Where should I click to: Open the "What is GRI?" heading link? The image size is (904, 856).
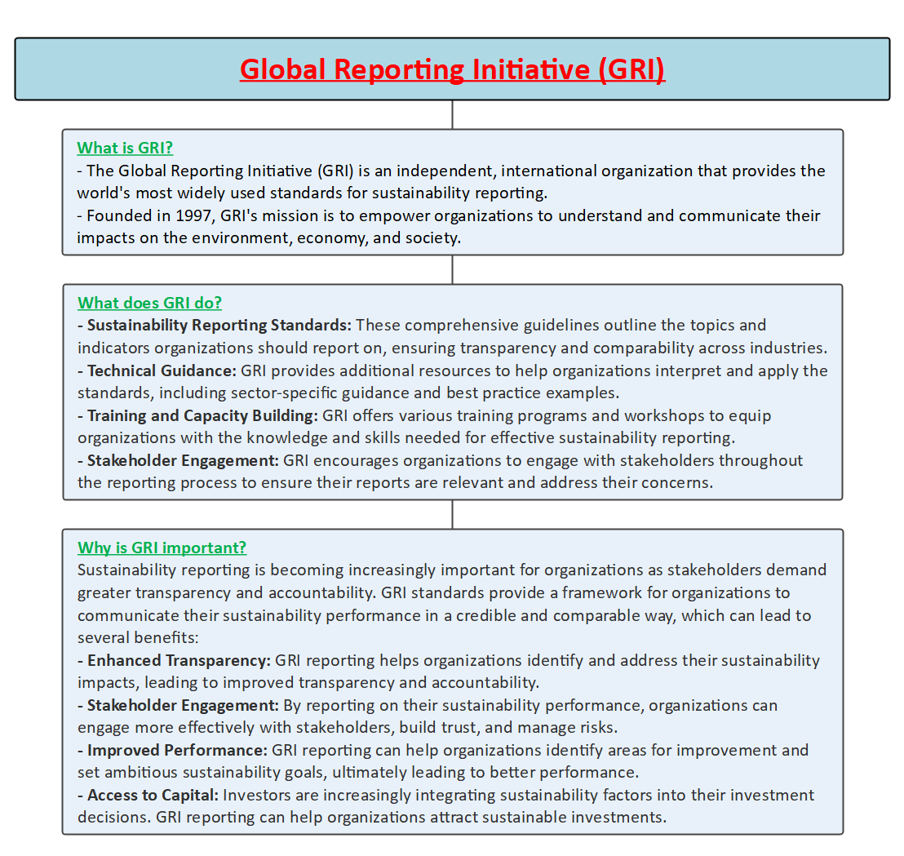coord(124,148)
